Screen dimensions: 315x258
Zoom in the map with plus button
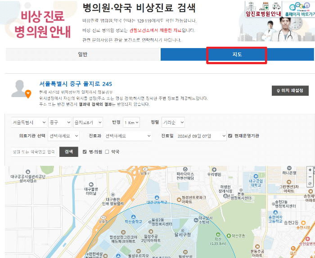point(310,170)
